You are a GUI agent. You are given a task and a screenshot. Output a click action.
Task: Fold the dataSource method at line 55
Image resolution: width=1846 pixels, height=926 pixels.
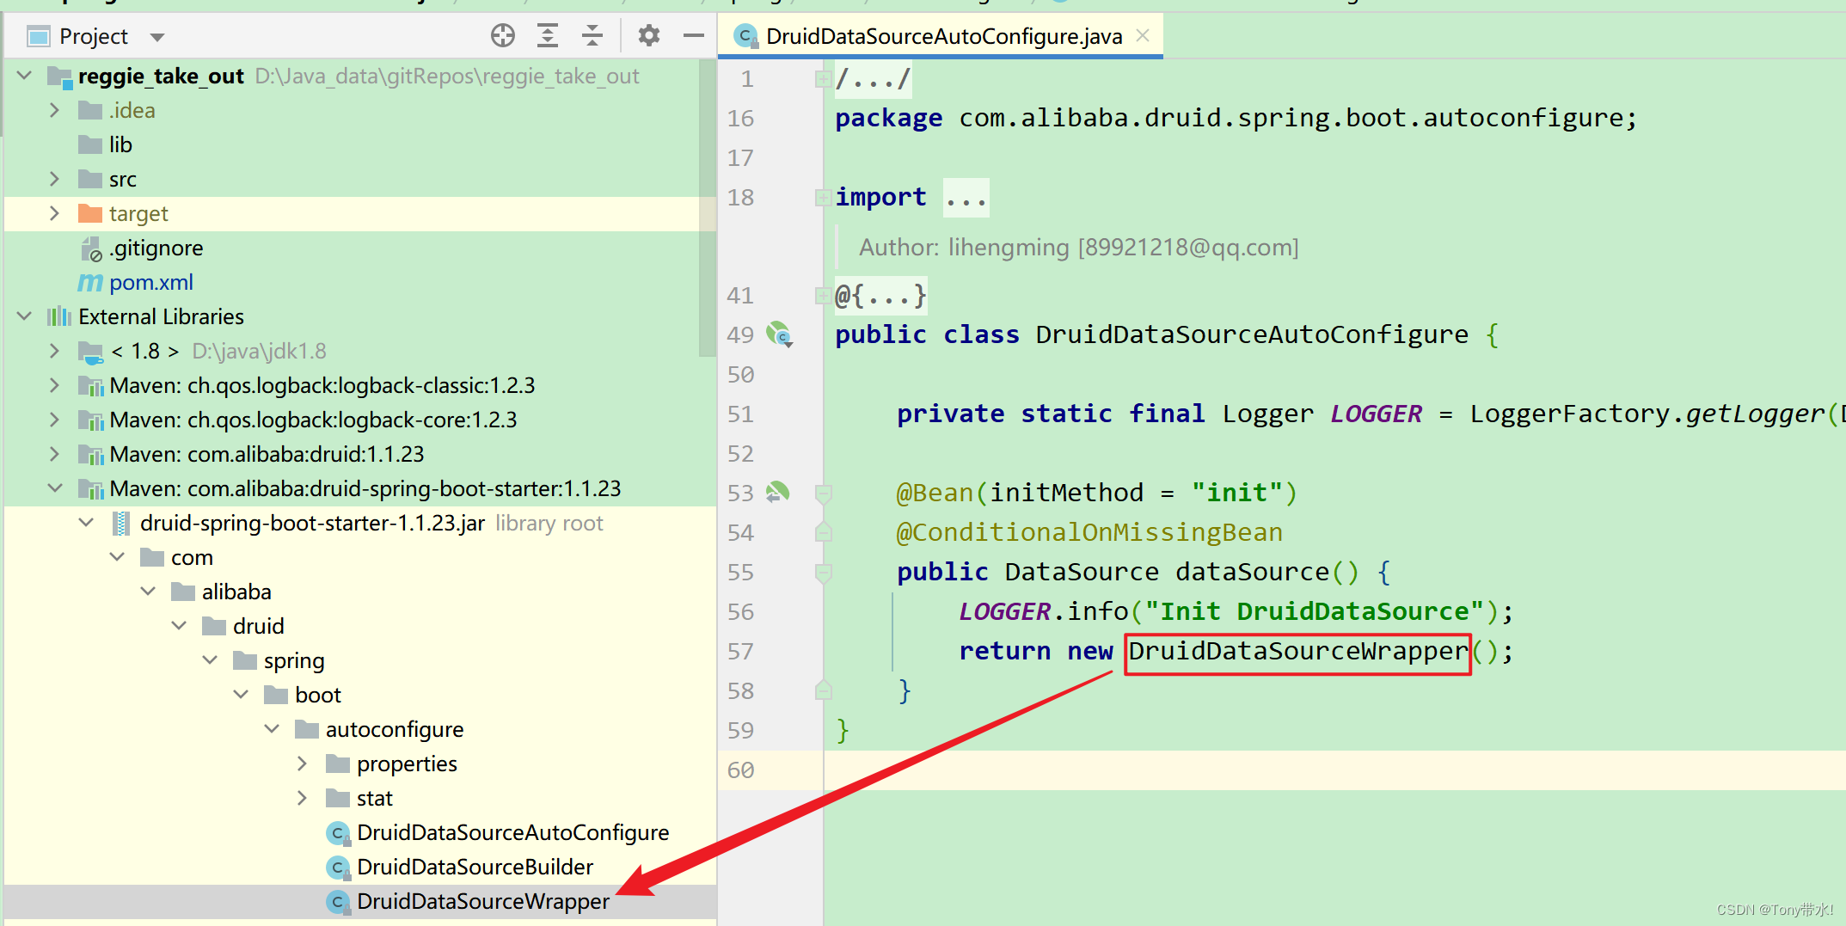tap(823, 573)
